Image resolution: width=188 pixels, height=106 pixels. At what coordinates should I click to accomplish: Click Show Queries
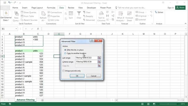(x=28, y=12)
